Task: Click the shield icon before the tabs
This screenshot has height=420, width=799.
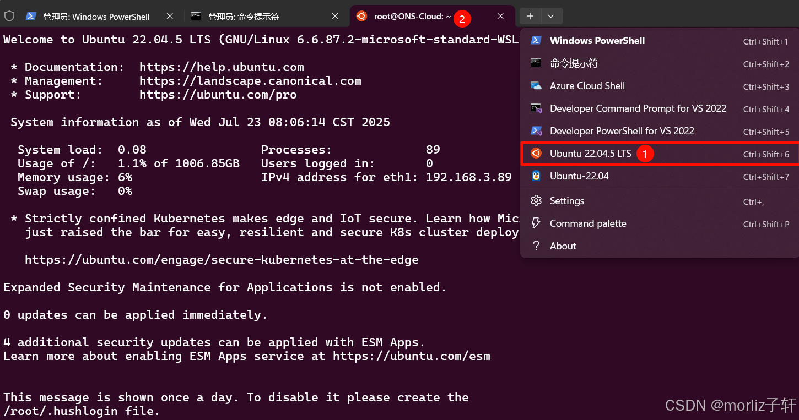Action: click(x=9, y=17)
